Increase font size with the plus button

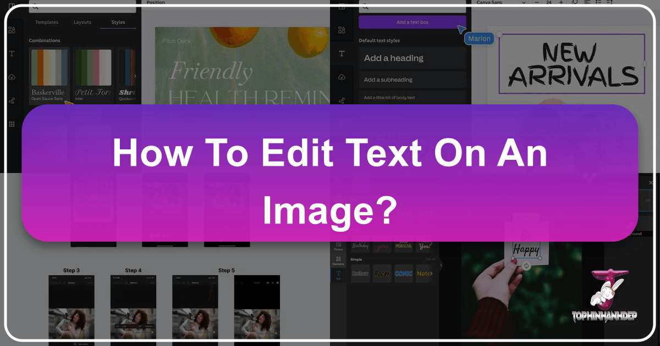(560, 3)
